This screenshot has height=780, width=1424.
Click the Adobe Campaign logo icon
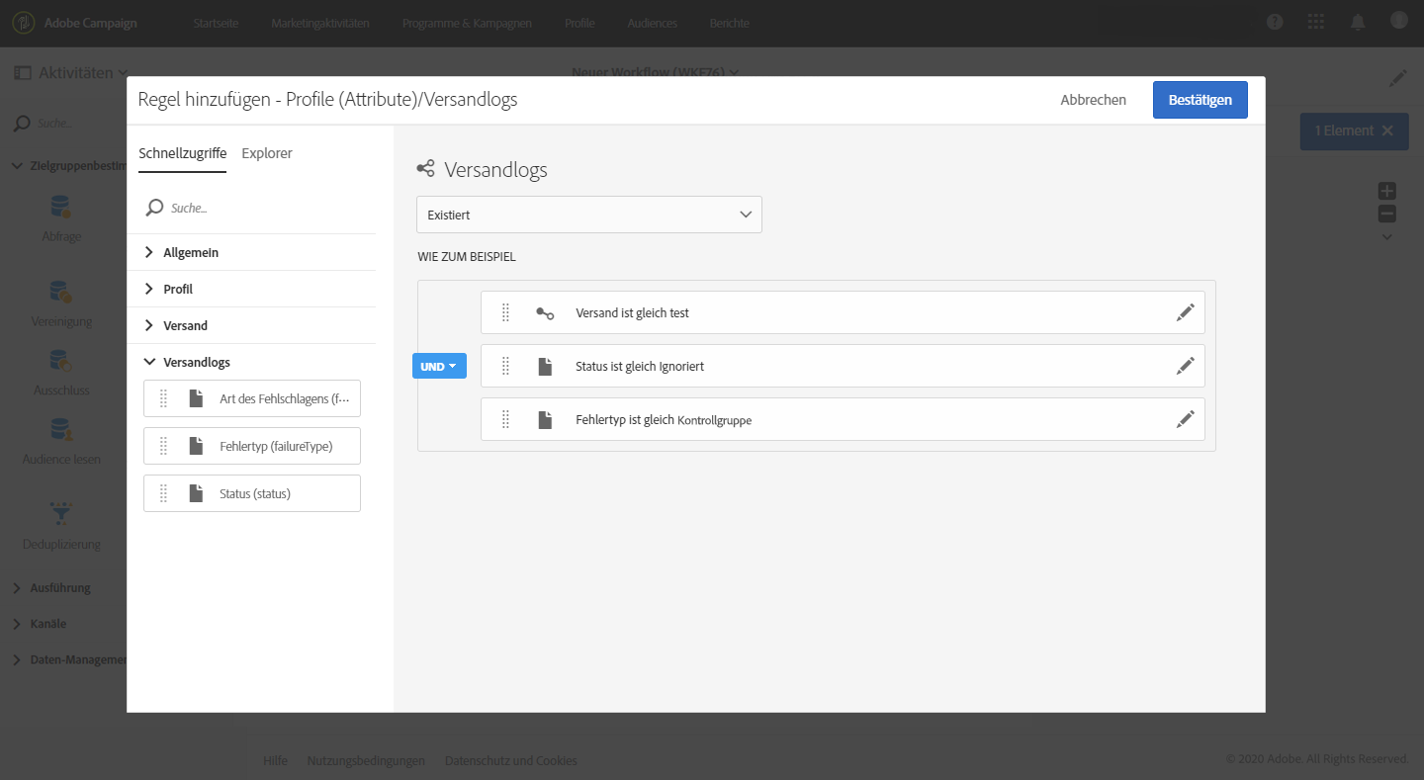23,23
